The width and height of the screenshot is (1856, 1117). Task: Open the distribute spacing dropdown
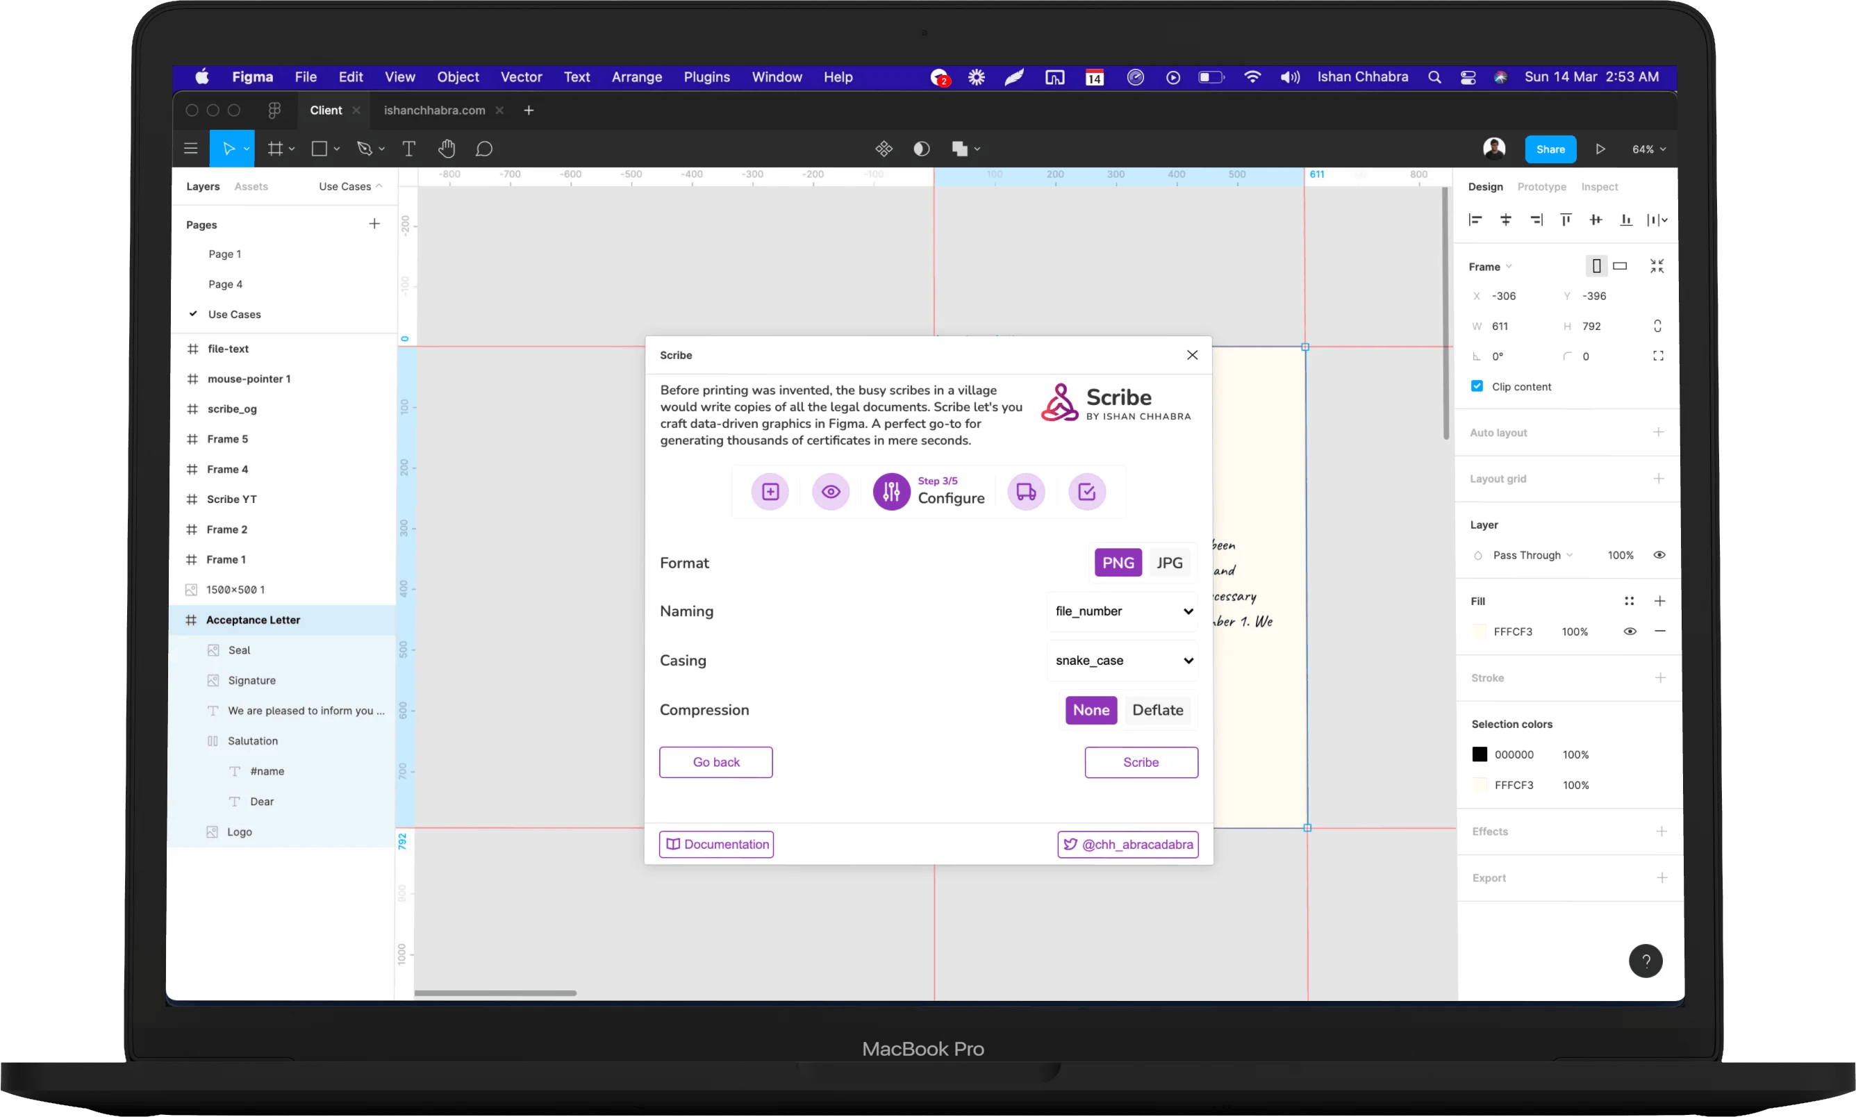point(1657,220)
